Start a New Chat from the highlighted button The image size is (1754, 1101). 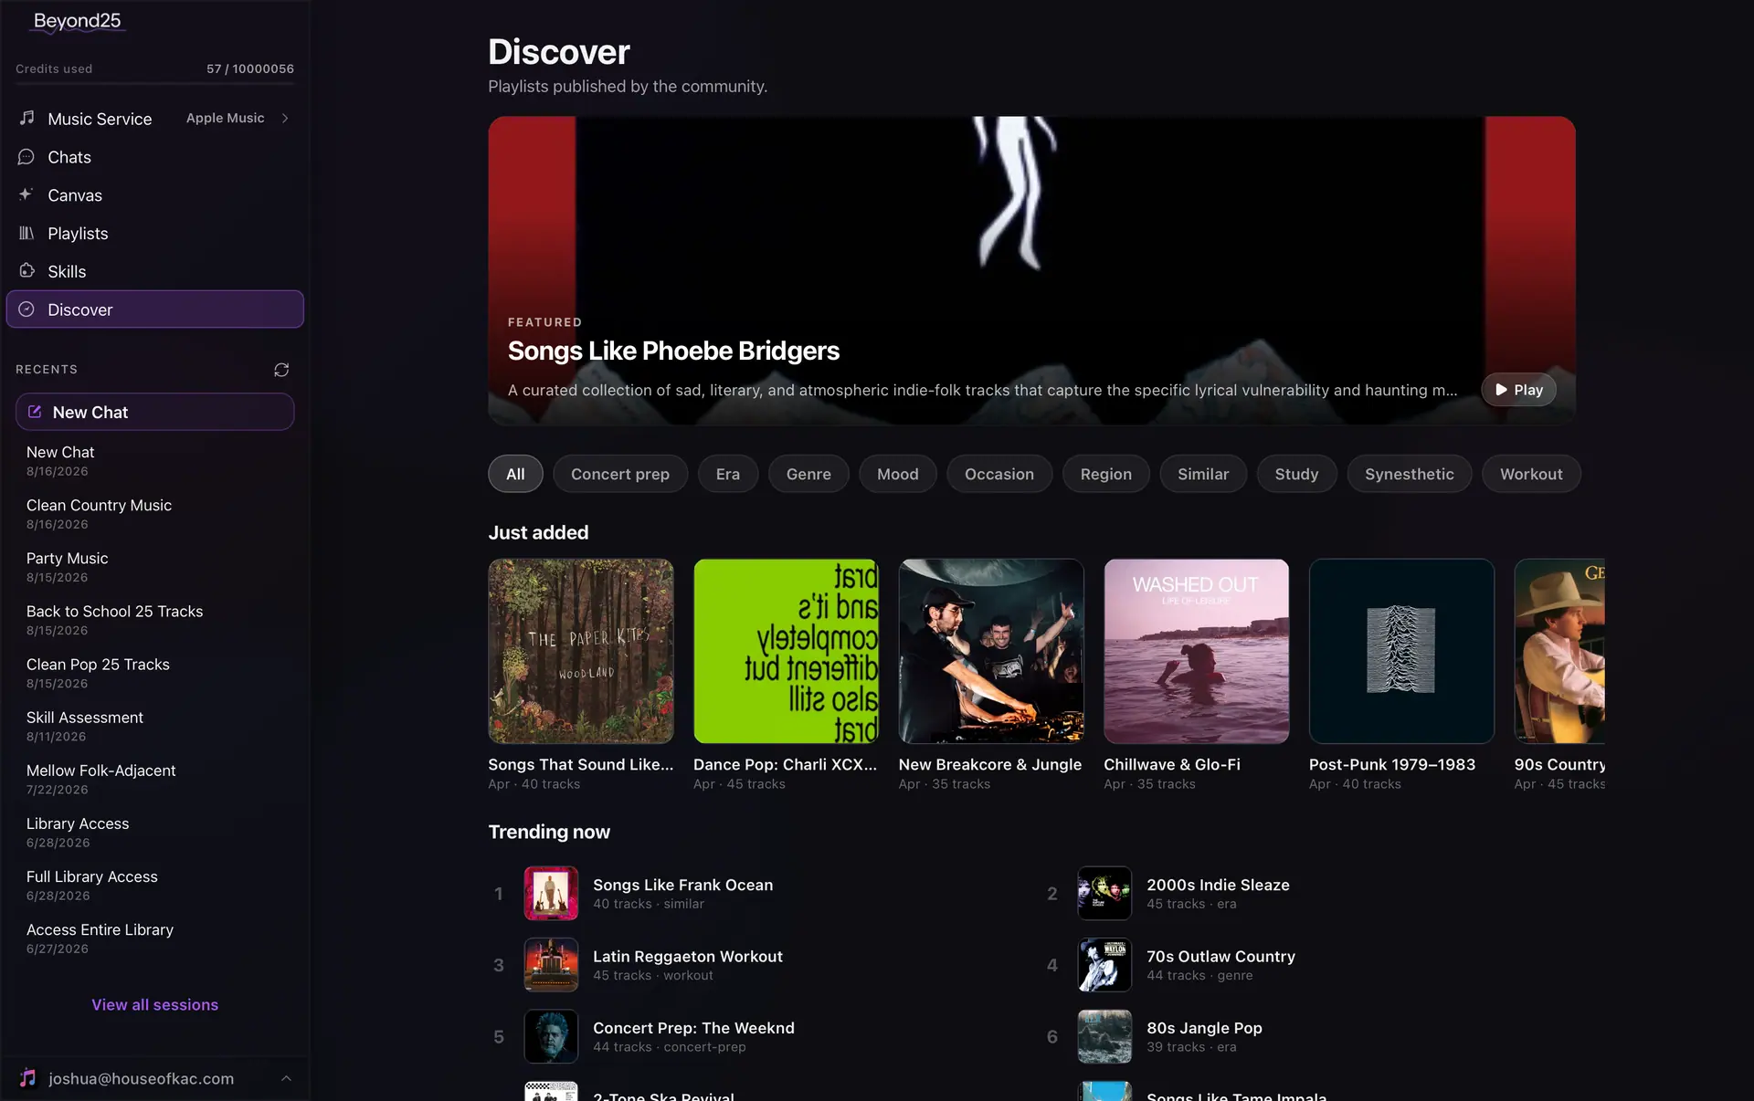pos(154,412)
